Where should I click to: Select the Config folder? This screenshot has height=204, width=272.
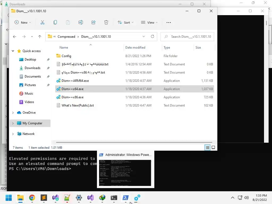[x=135, y=56]
